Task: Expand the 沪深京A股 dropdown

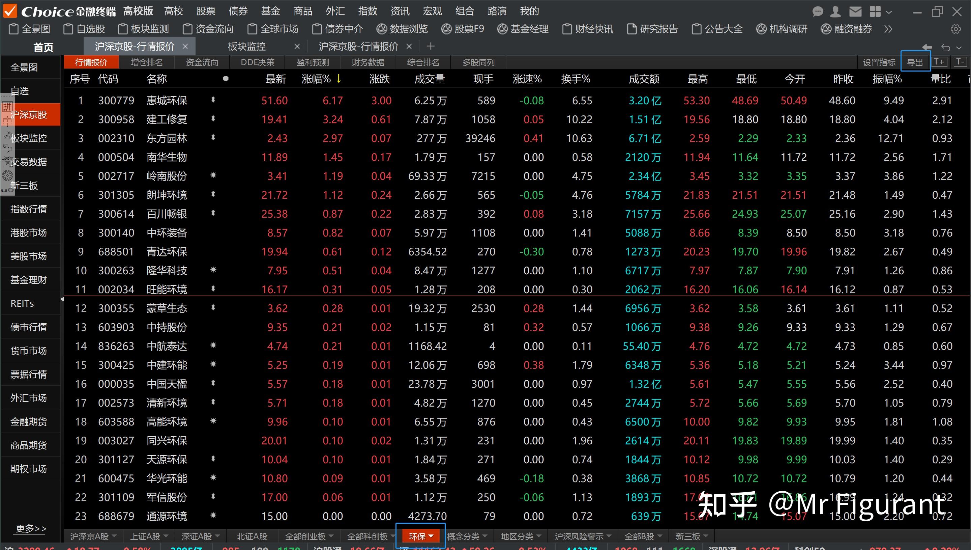Action: (114, 536)
